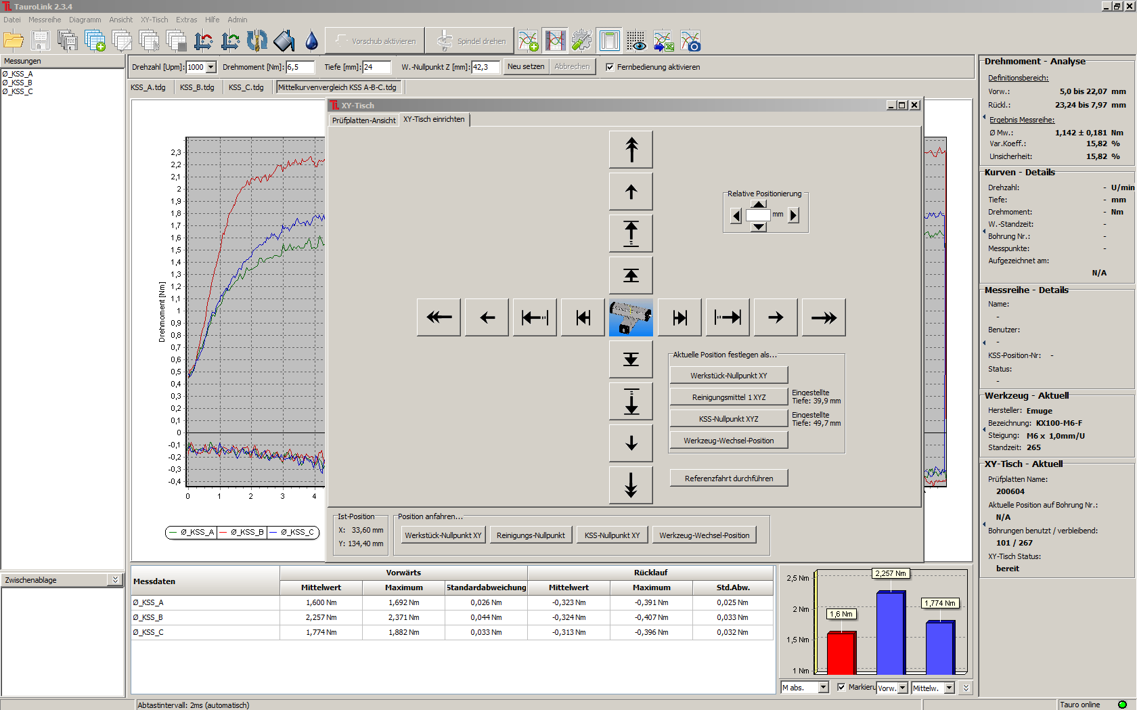Click the paint bucket cleaning icon
Viewport: 1137px width, 710px height.
coord(284,41)
